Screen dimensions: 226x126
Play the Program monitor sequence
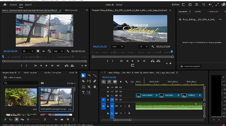tap(133, 61)
